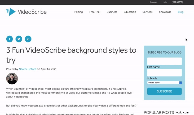
Task: Visit the SPARKOL site link
Action: coord(178,2)
